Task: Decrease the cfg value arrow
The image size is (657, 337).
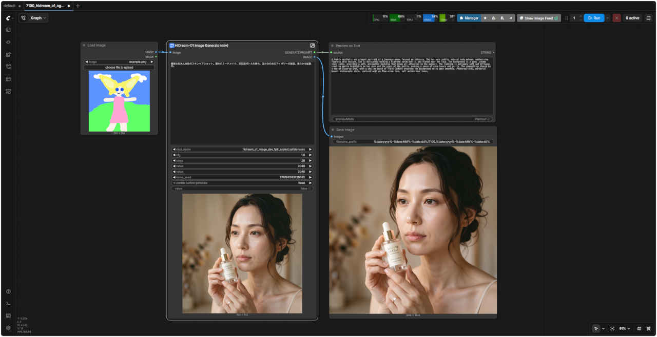Action: click(174, 155)
